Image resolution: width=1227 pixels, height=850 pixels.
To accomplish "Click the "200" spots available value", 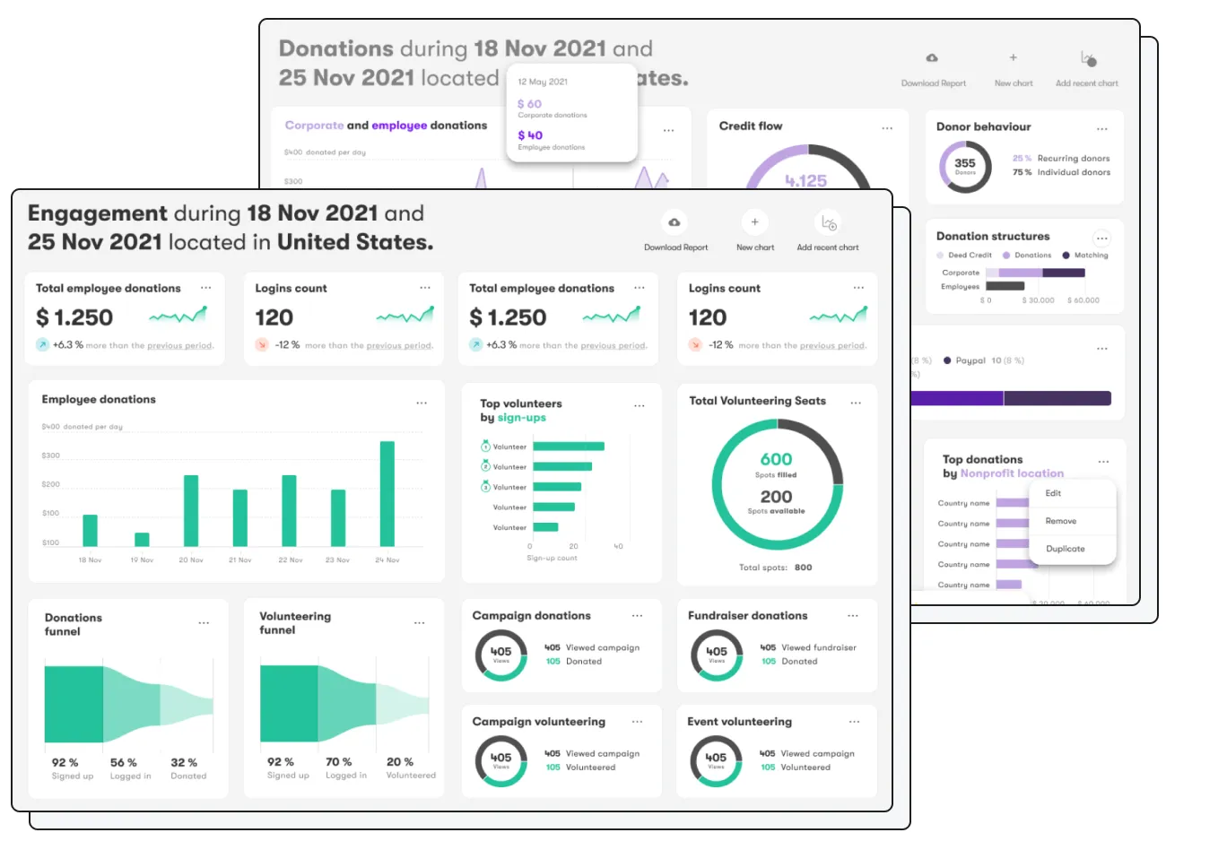I will pos(776,497).
